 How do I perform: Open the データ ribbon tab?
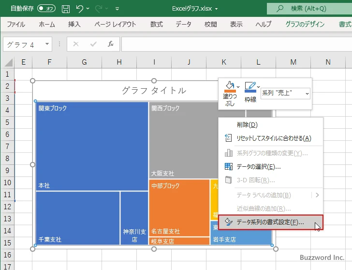(x=183, y=24)
